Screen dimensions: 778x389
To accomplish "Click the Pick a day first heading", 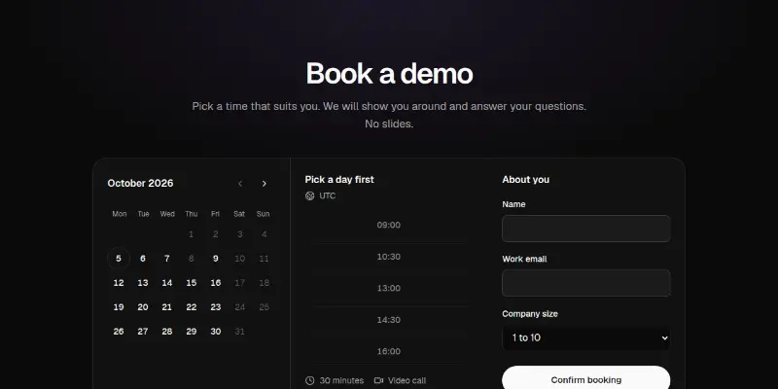I will (339, 180).
